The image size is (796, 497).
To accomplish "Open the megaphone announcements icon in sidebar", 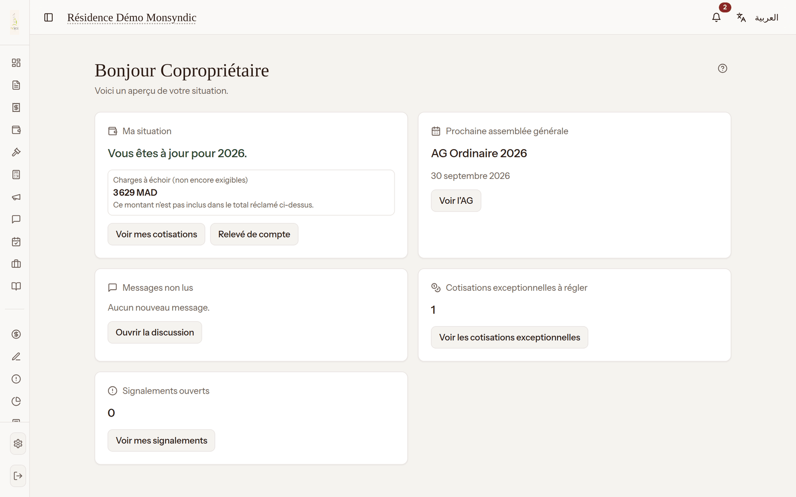I will pos(16,197).
